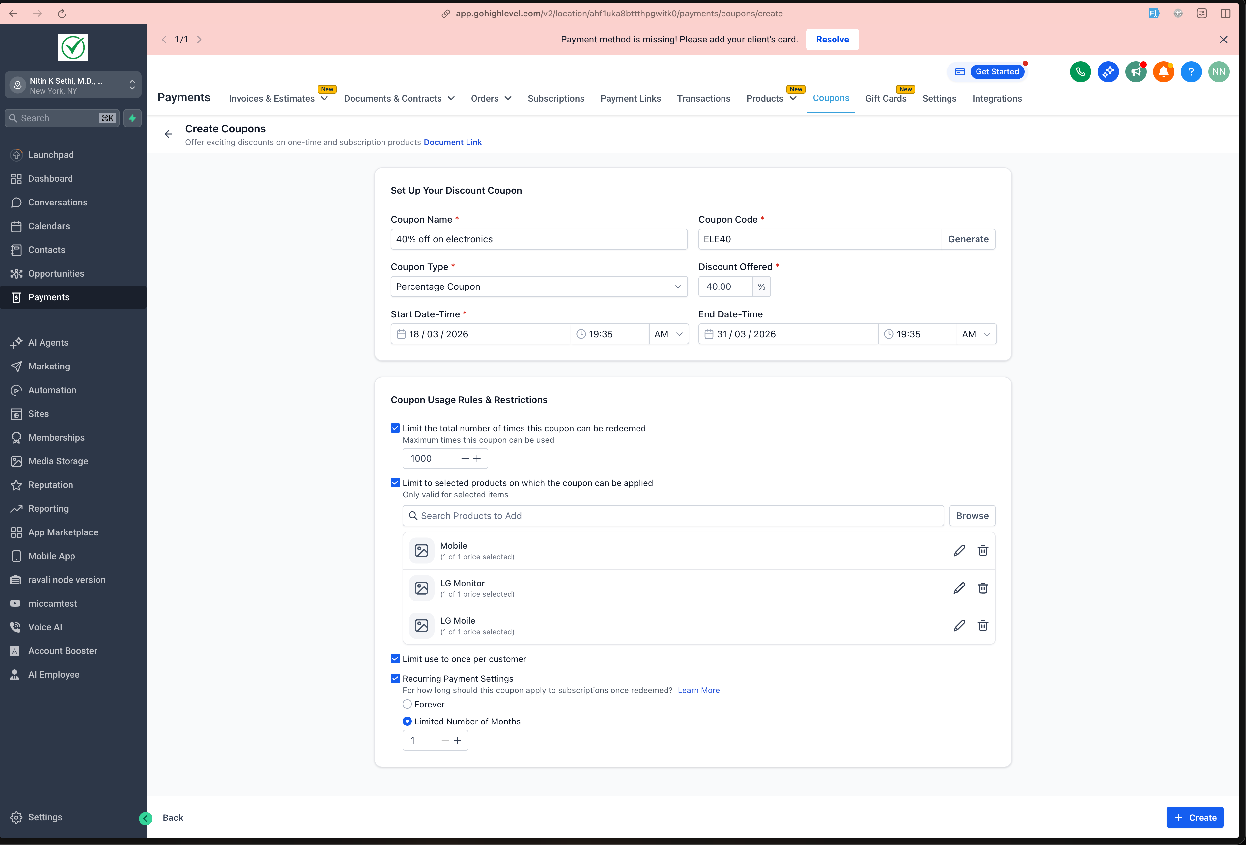Disable limit use to once per customer

[x=395, y=659]
